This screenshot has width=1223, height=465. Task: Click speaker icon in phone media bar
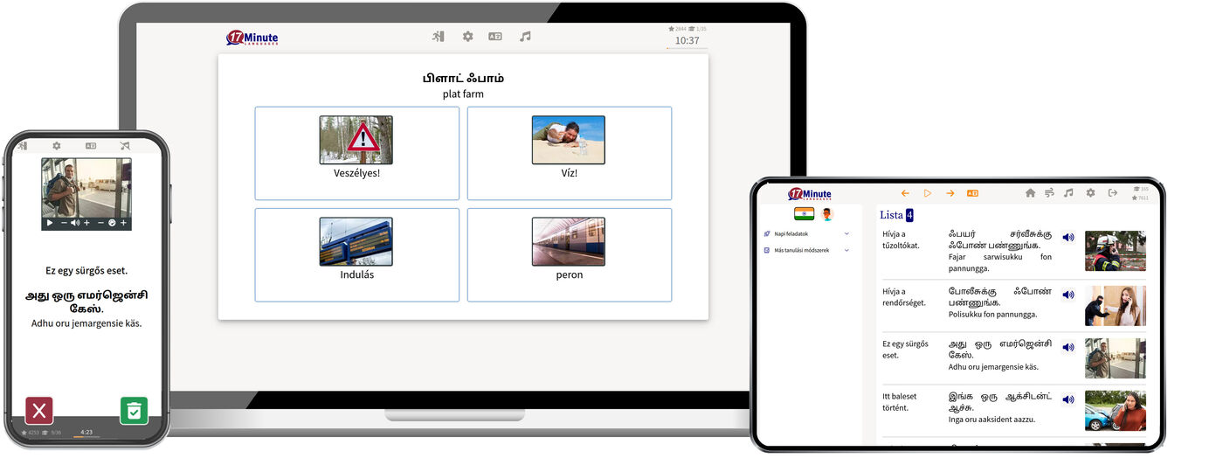click(x=74, y=223)
